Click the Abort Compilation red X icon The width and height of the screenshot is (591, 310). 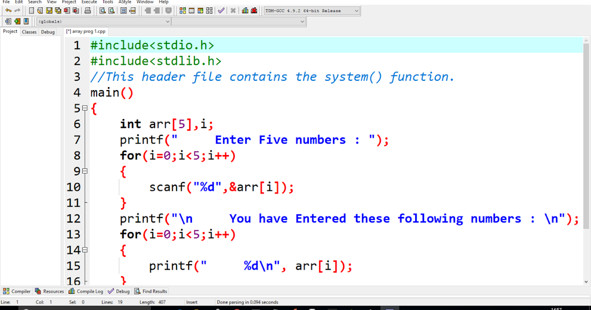tap(232, 10)
